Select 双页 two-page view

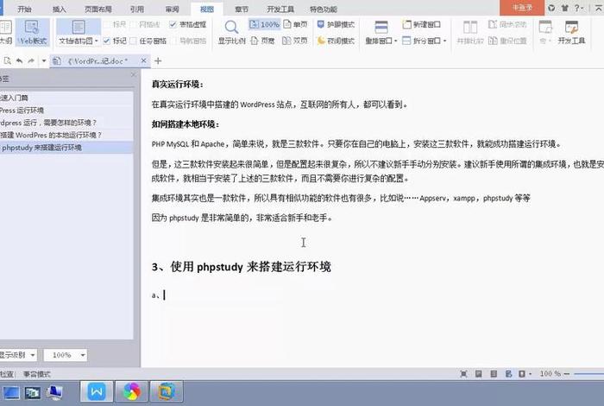pyautogui.click(x=295, y=41)
